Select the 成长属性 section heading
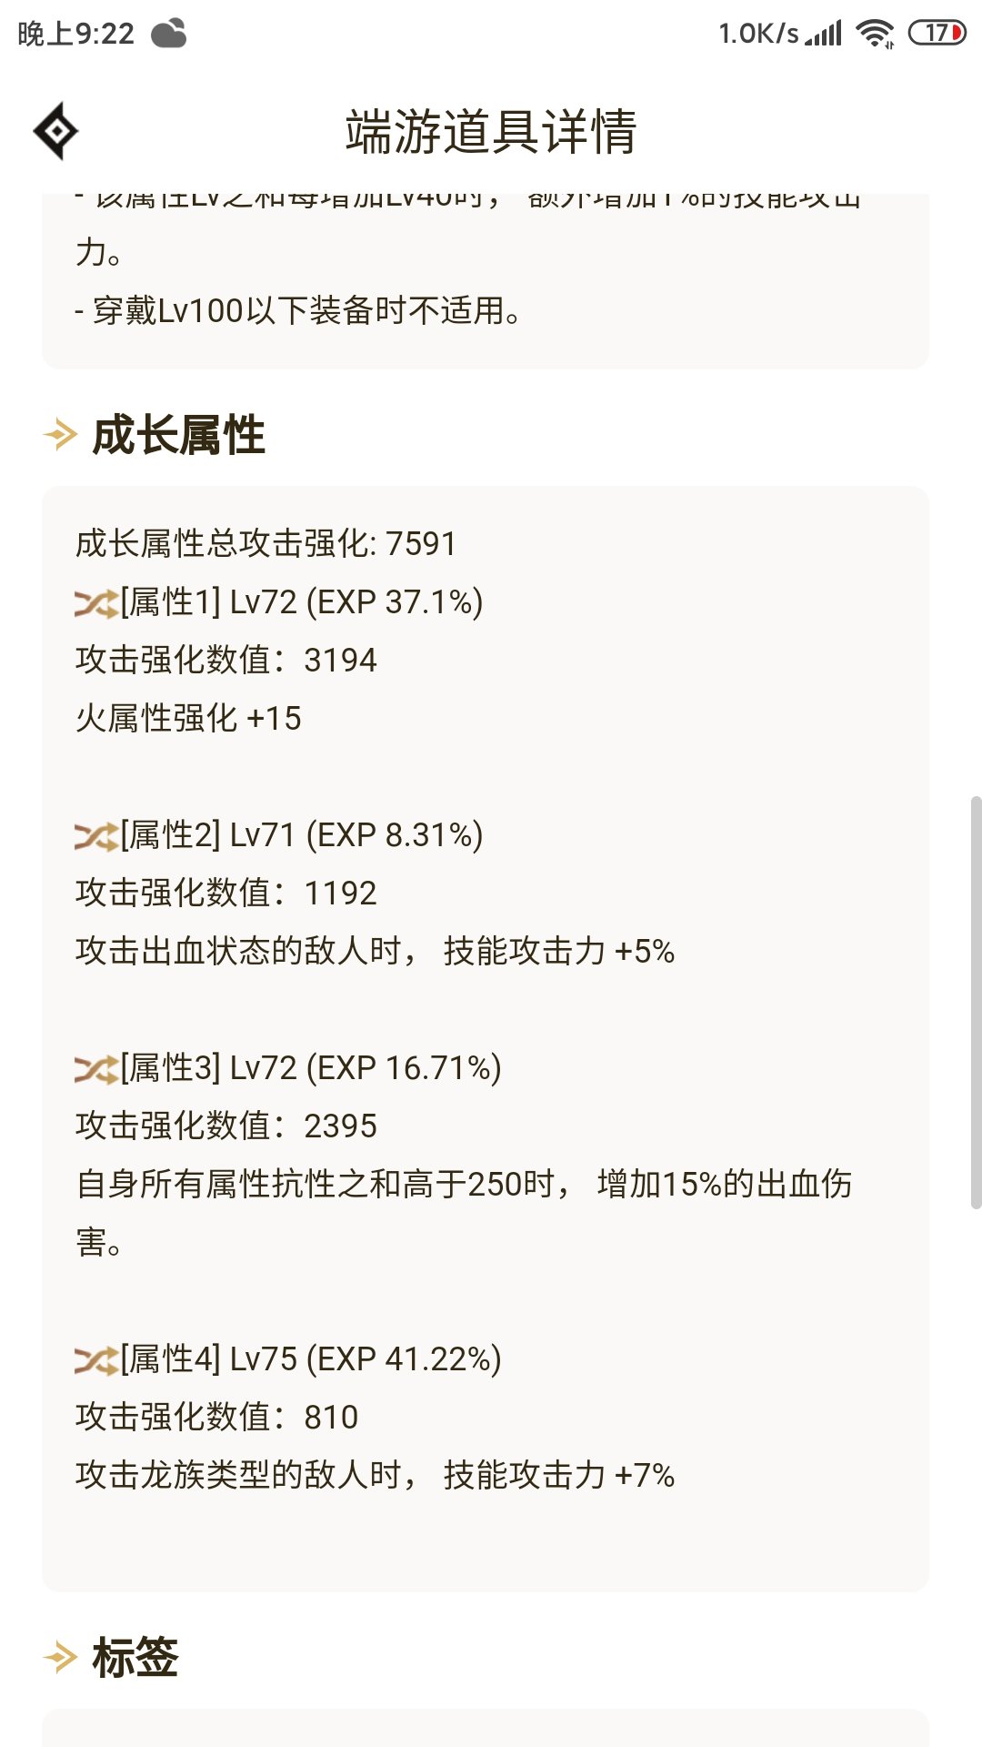982x1747 pixels. pos(178,435)
